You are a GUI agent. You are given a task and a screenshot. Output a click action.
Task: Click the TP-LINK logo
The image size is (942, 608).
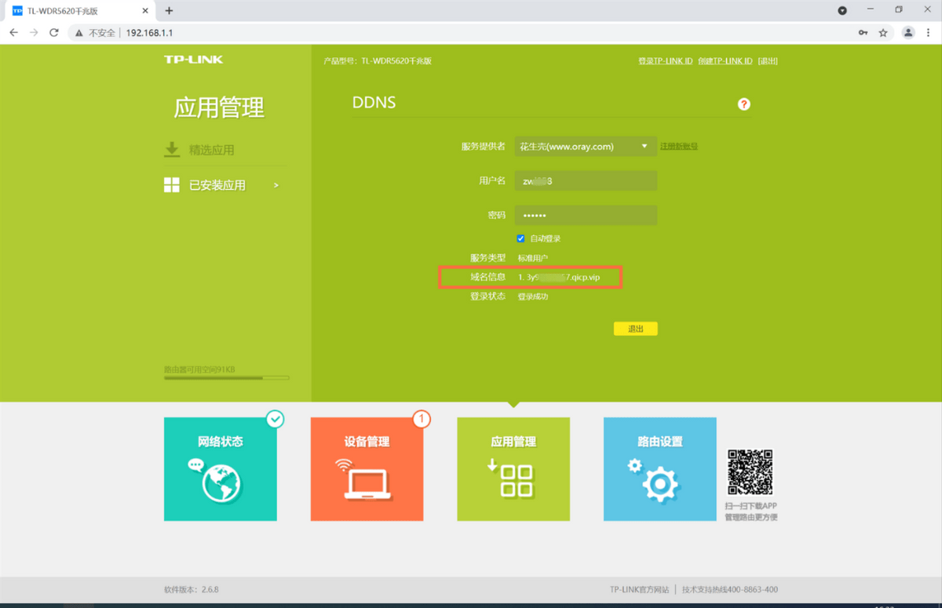[x=194, y=60]
